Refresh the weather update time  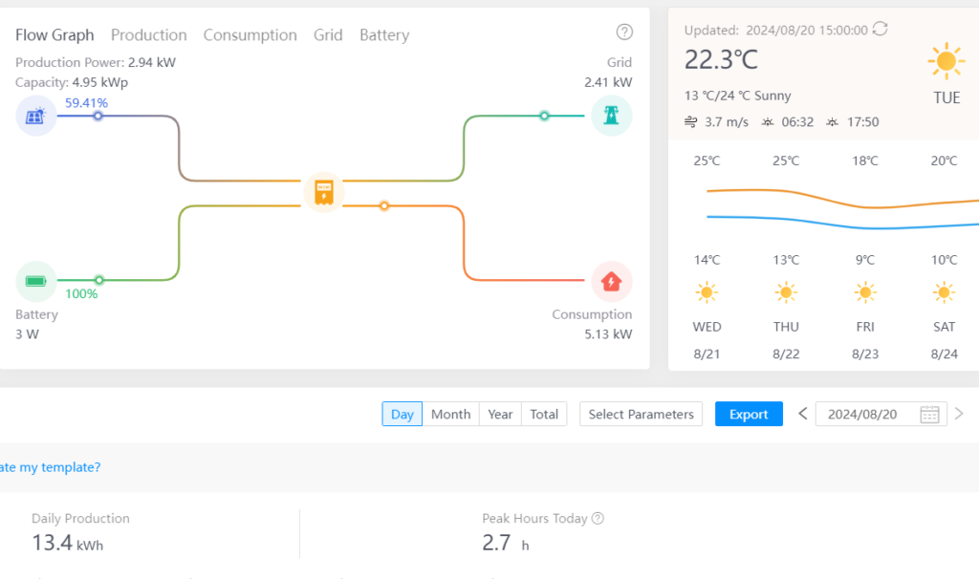[x=881, y=30]
